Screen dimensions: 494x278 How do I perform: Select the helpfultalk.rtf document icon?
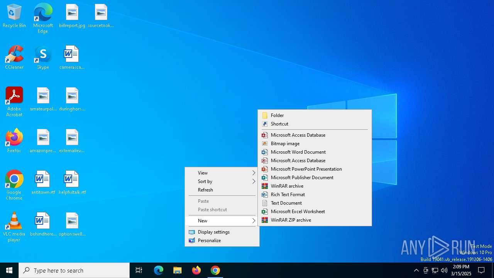coord(72,183)
